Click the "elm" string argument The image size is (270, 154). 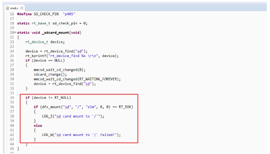coord(90,107)
